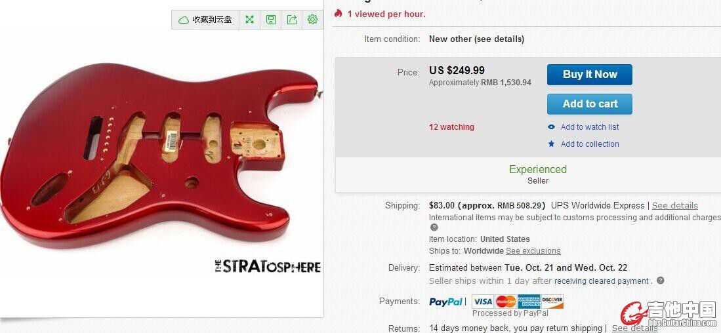This screenshot has height=333, width=721.
Task: Open shipping See details link
Action: click(674, 205)
